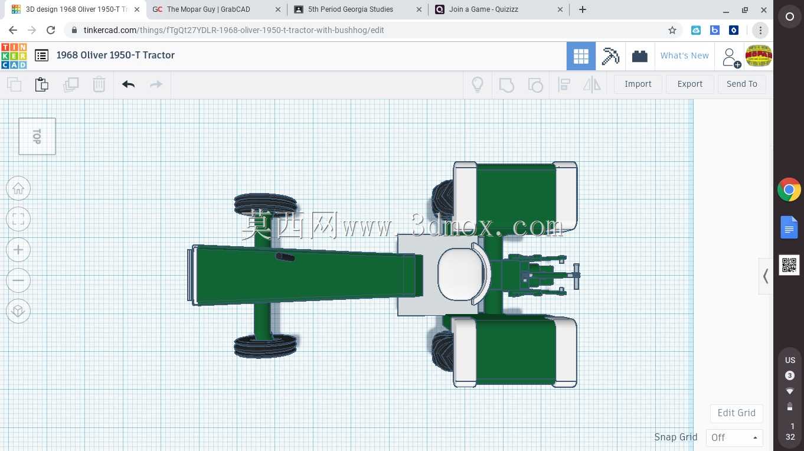
Task: Reload the Tinkercad page
Action: point(51,30)
